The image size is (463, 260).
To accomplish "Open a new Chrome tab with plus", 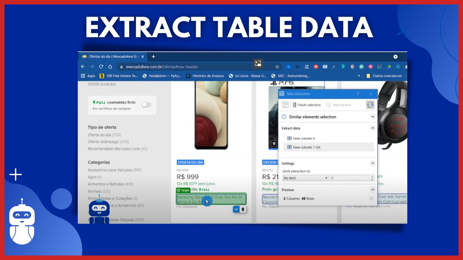I will (153, 57).
